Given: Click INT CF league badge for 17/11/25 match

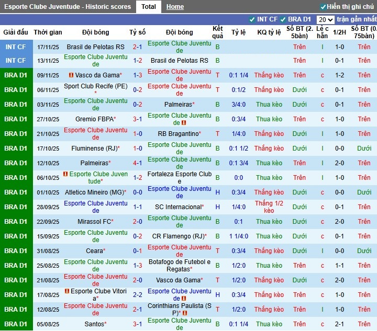Looking at the screenshot, I should [x=15, y=47].
